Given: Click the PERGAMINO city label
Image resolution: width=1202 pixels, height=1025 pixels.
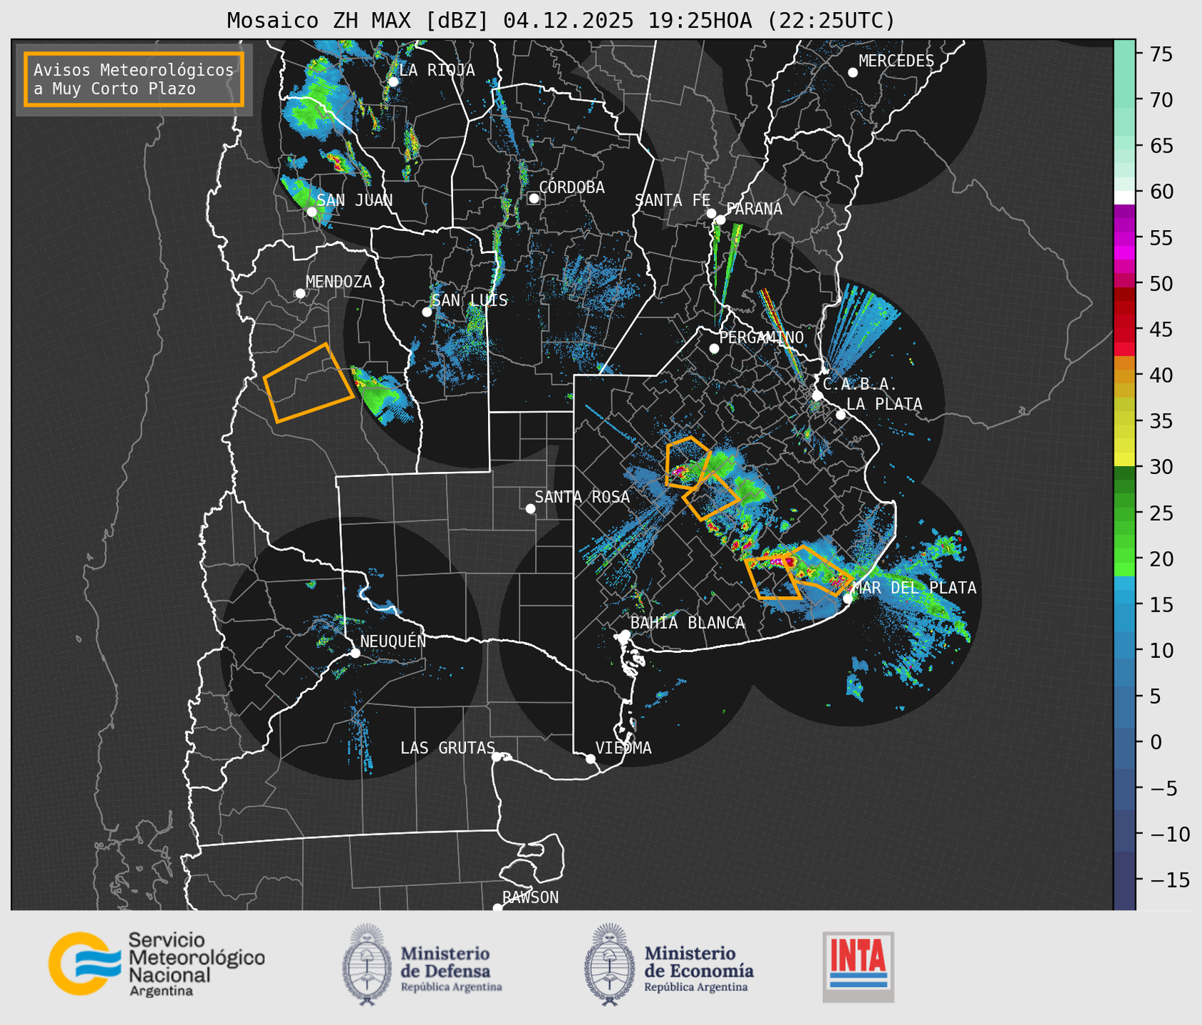Looking at the screenshot, I should pyautogui.click(x=761, y=337).
